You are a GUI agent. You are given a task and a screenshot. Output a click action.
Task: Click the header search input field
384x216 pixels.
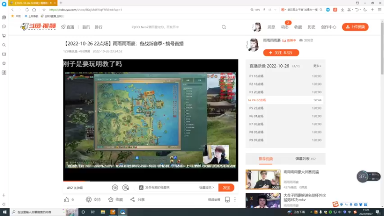[x=174, y=27]
